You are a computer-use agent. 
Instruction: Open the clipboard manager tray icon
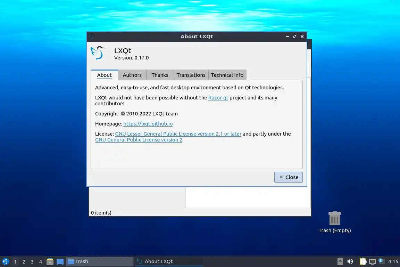(363, 261)
